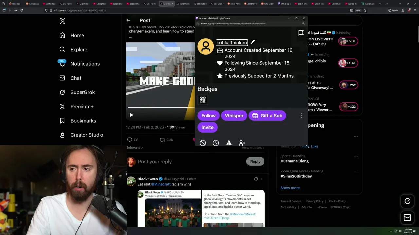Click the Gift a Sub button

click(267, 116)
